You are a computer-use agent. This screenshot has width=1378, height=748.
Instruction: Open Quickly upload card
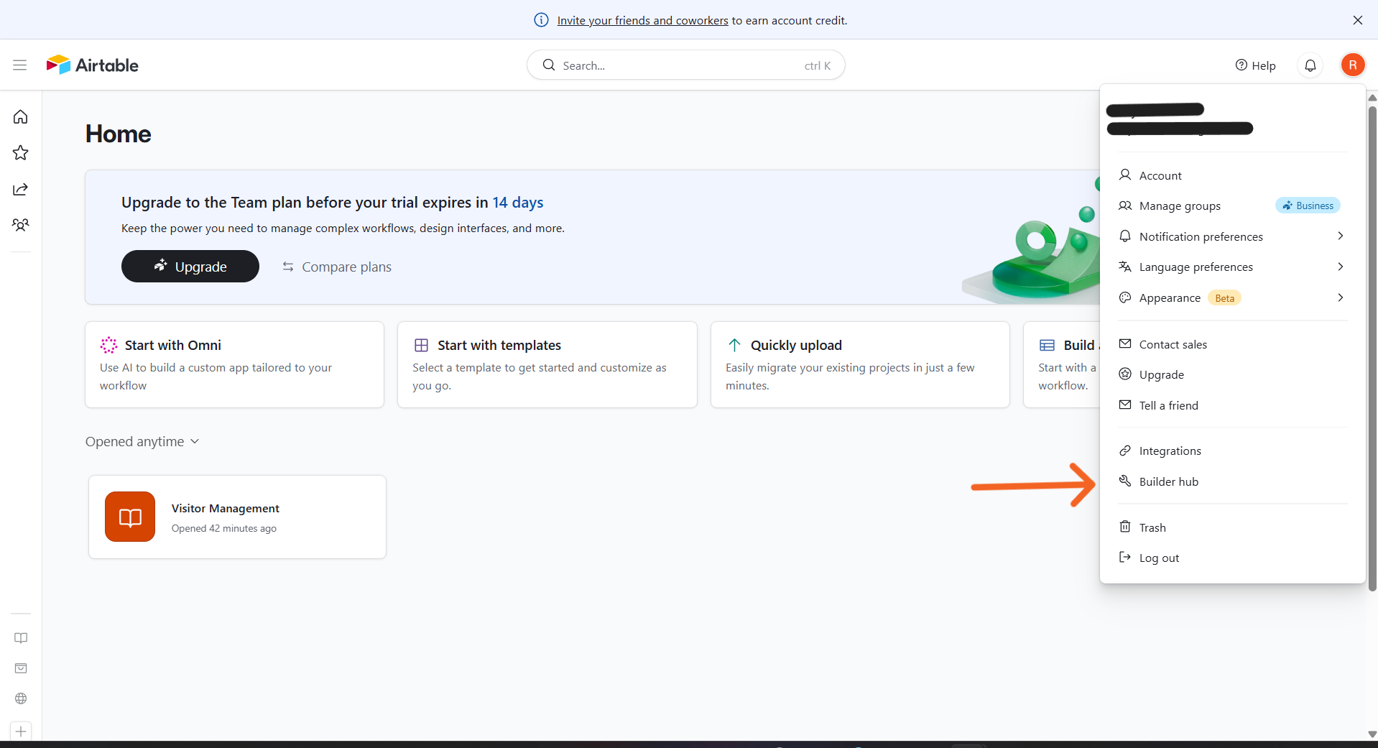click(x=860, y=364)
